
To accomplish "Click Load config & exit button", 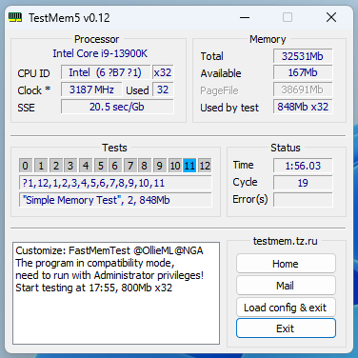I will pos(286,308).
